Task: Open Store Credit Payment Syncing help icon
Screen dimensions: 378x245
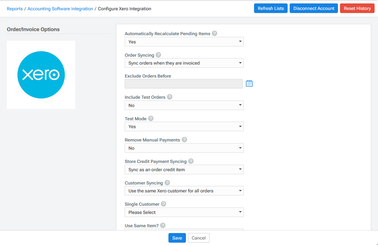Action: [191, 161]
